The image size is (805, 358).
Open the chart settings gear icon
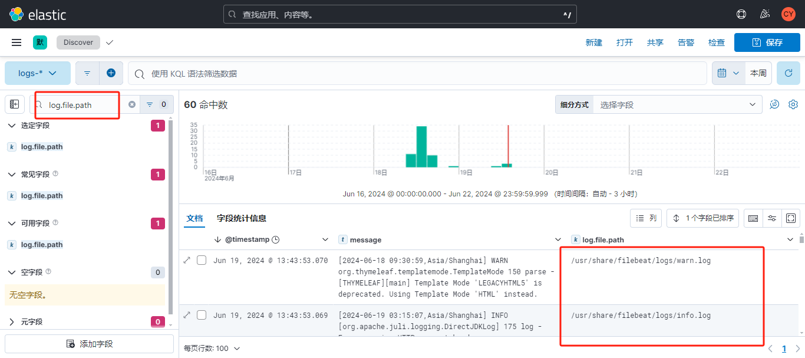[793, 104]
